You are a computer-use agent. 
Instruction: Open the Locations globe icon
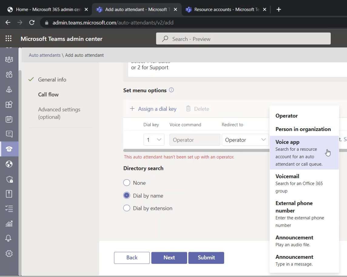[x=9, y=164]
